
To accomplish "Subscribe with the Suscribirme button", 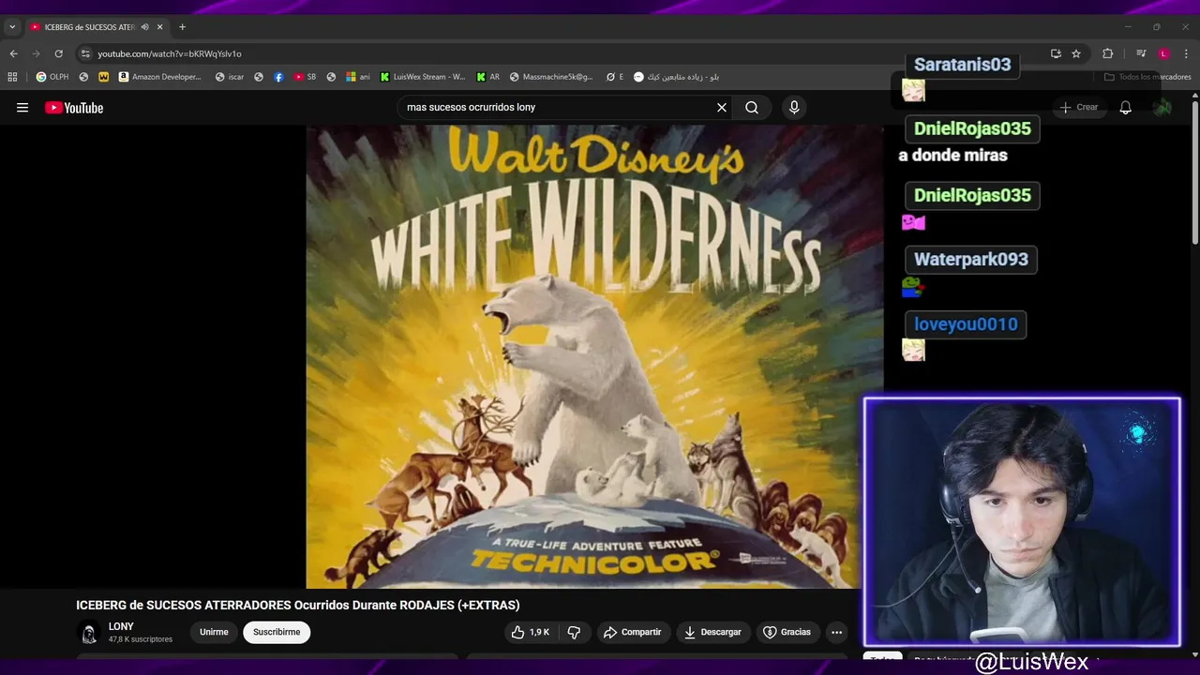I will [x=277, y=633].
